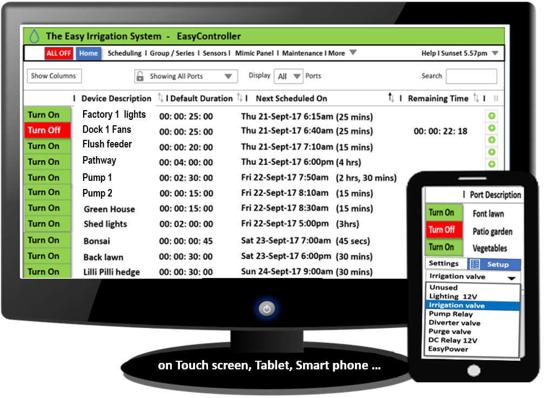Open the Mimic Panel menu
The width and height of the screenshot is (544, 398).
point(254,53)
